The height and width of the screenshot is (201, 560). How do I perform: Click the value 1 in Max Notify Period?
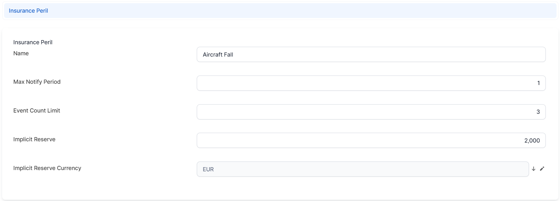[538, 83]
